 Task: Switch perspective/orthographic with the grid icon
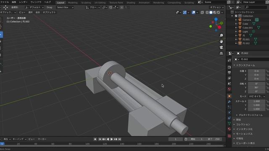222,53
